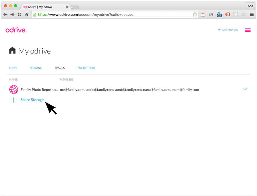The image size is (257, 196).
Task: Switch to the ENCRYPTION tab
Action: pos(86,68)
